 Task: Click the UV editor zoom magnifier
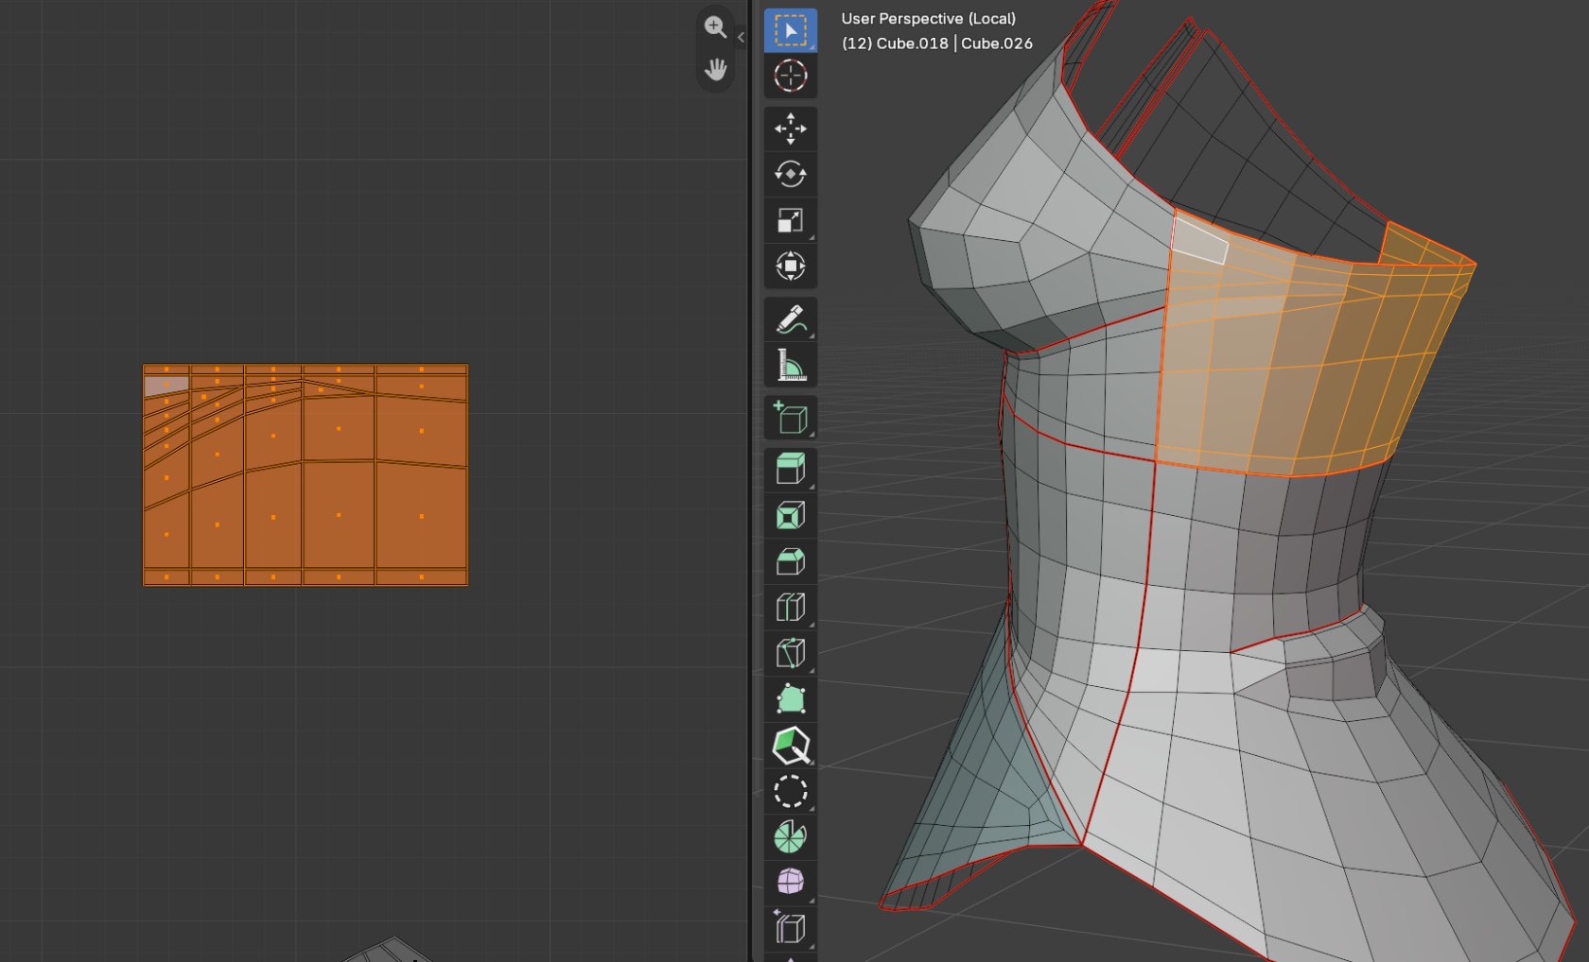[x=715, y=27]
